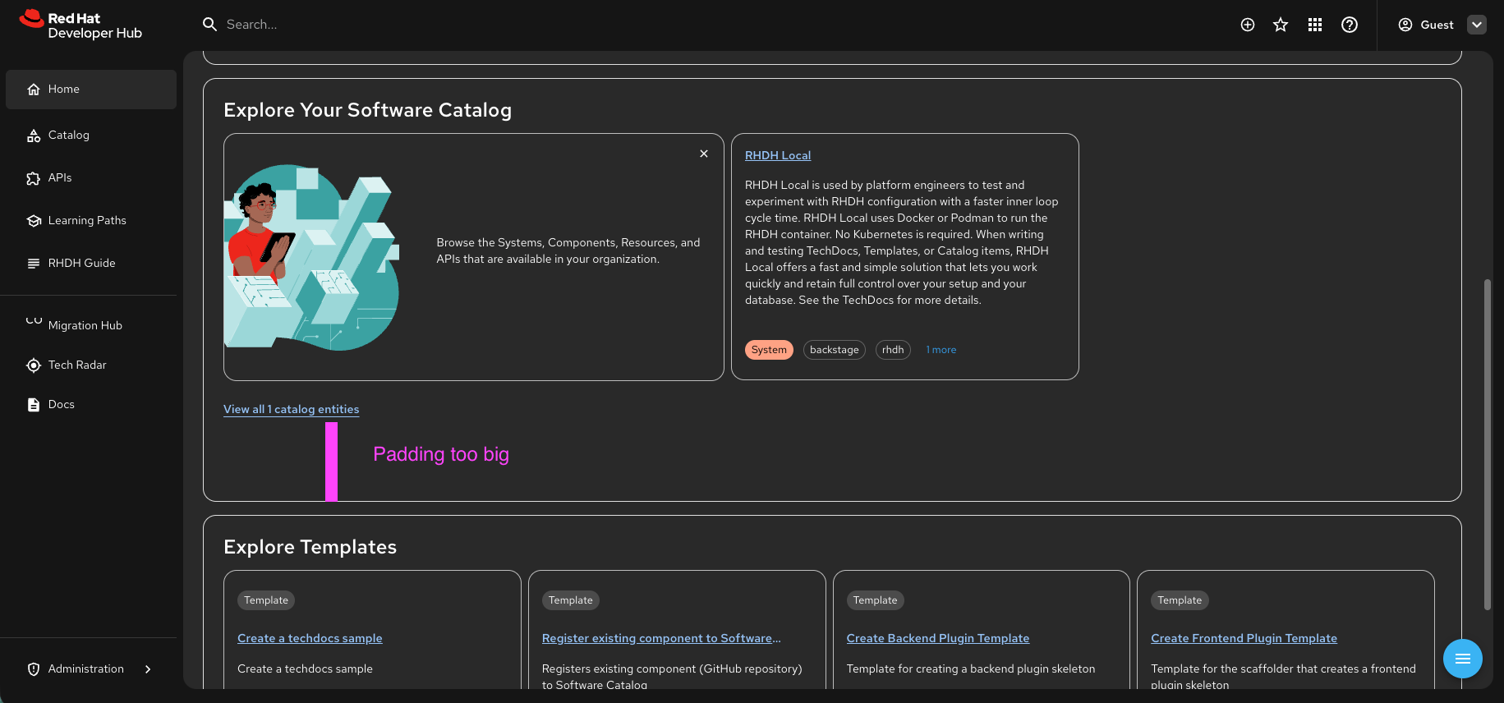
Task: Open the Tech Radar sidebar icon
Action: [34, 365]
